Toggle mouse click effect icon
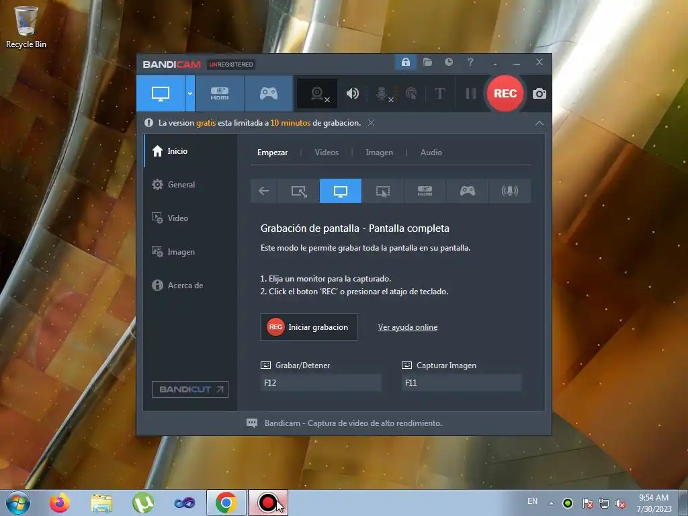Viewport: 688px width, 516px height. coord(411,93)
